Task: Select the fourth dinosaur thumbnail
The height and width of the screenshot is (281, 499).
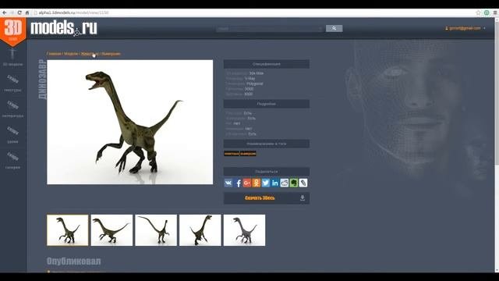Action: pyautogui.click(x=200, y=230)
